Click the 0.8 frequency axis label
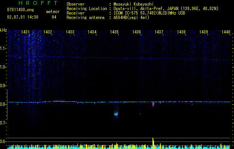The image size is (234, 149). coord(3,104)
